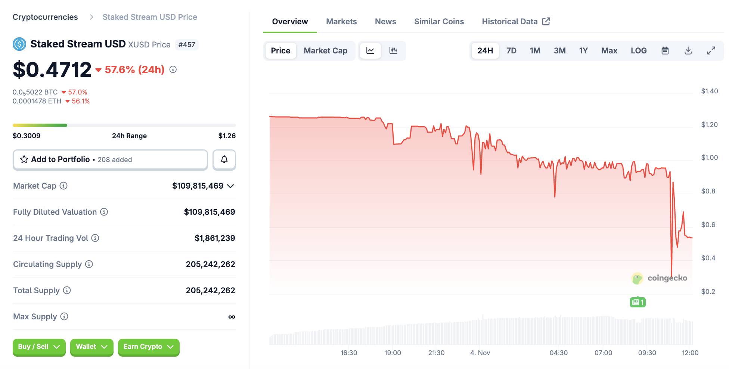Click the Cryptocurrencies breadcrumb link
Screen dimensions: 729x369
pyautogui.click(x=45, y=17)
